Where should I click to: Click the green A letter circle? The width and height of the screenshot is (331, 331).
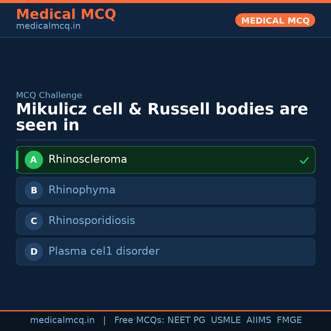[34, 160]
